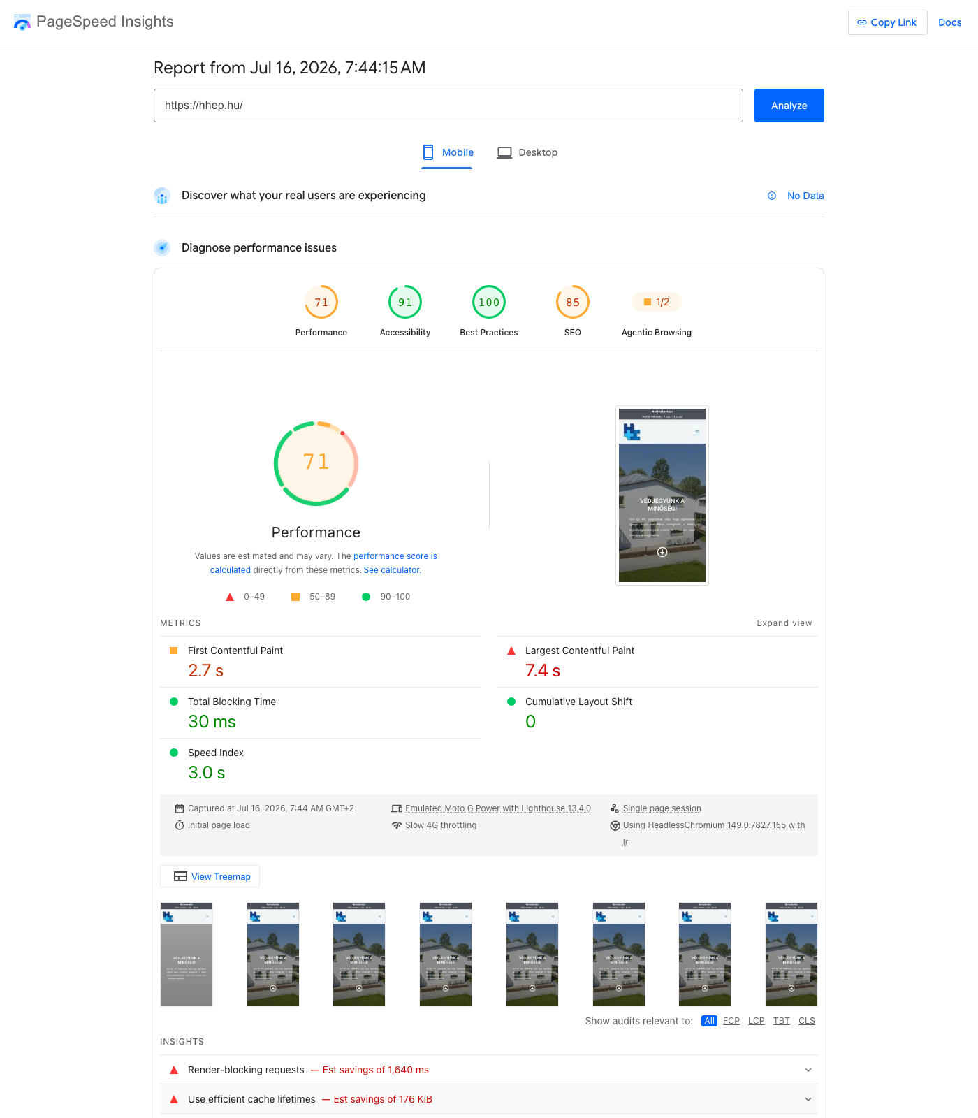978x1118 pixels.
Task: Click the No Data info icon
Action: coord(772,196)
